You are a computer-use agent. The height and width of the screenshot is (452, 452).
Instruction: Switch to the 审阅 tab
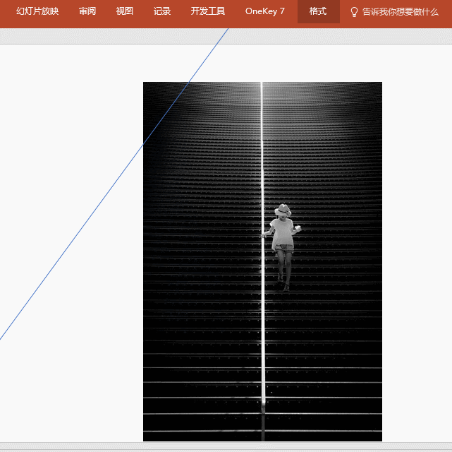pos(87,11)
